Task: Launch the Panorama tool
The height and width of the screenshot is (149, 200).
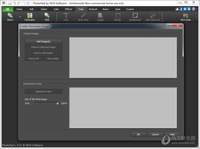Action: pos(29,17)
